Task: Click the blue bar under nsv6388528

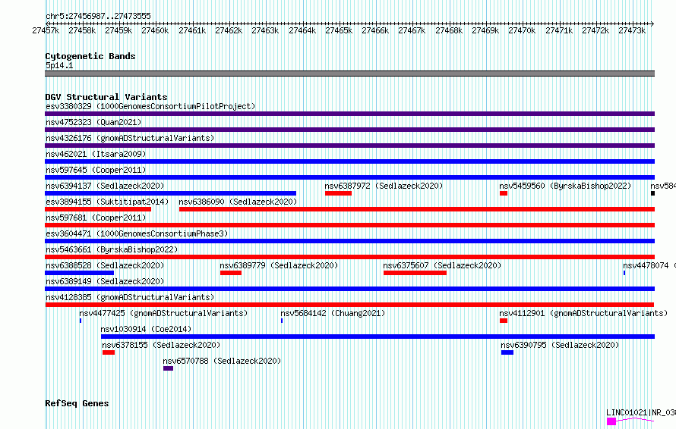Action: [x=79, y=273]
